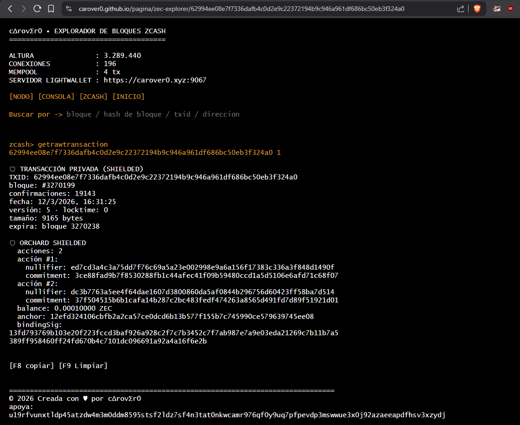This screenshot has width=520, height=425.
Task: Click the TXID line of the transaction
Action: (x=153, y=177)
